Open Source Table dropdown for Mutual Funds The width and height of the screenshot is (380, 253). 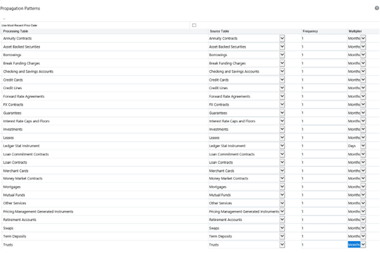pyautogui.click(x=282, y=195)
